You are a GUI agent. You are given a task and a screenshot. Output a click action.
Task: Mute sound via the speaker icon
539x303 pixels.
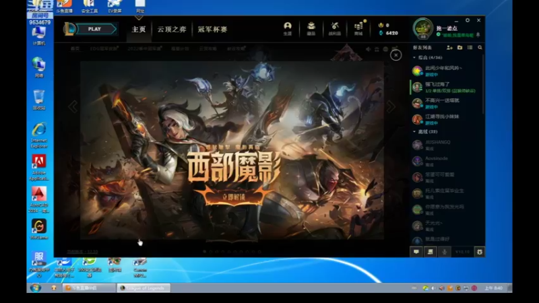[x=368, y=49]
